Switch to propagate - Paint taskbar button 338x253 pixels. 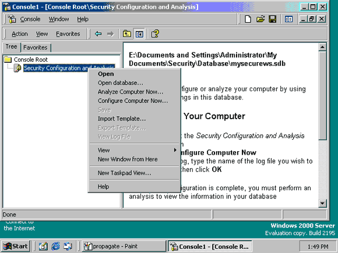click(x=124, y=246)
